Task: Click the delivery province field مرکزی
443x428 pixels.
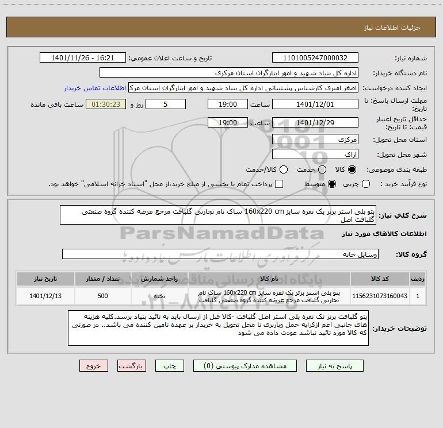Action: tap(315, 139)
